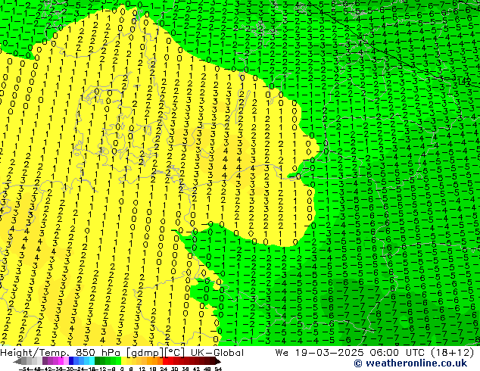480x371 pixels.
Task: Click the 'We 19-03-2025' date text
Action: (319, 353)
